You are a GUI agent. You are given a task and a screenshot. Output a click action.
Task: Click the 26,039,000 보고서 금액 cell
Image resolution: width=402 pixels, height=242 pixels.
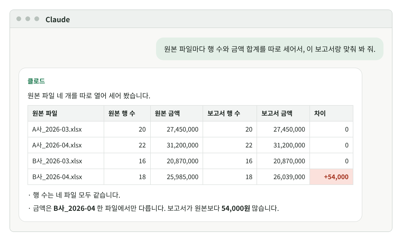(283, 177)
